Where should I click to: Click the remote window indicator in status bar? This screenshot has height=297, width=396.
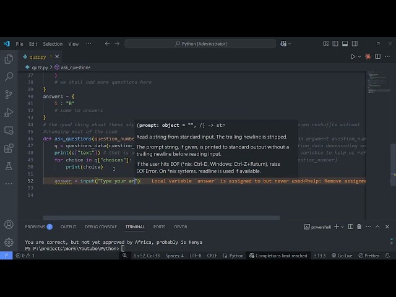[x=6, y=256]
